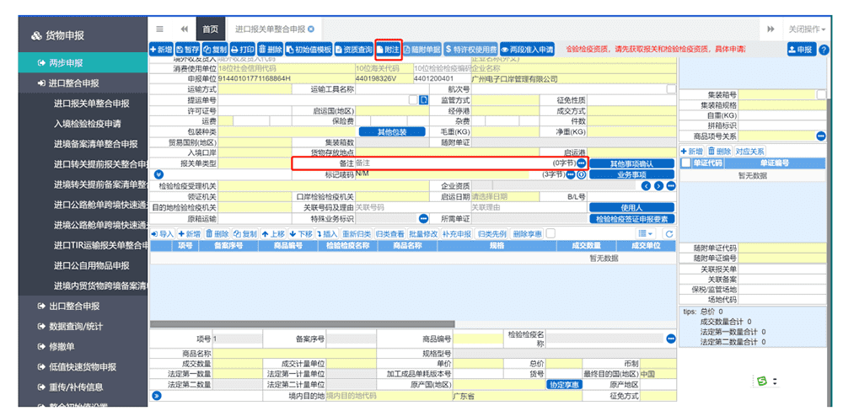Screen dimensions: 843x416
Task: Click the 复制 button in the top toolbar
Action: [x=215, y=50]
